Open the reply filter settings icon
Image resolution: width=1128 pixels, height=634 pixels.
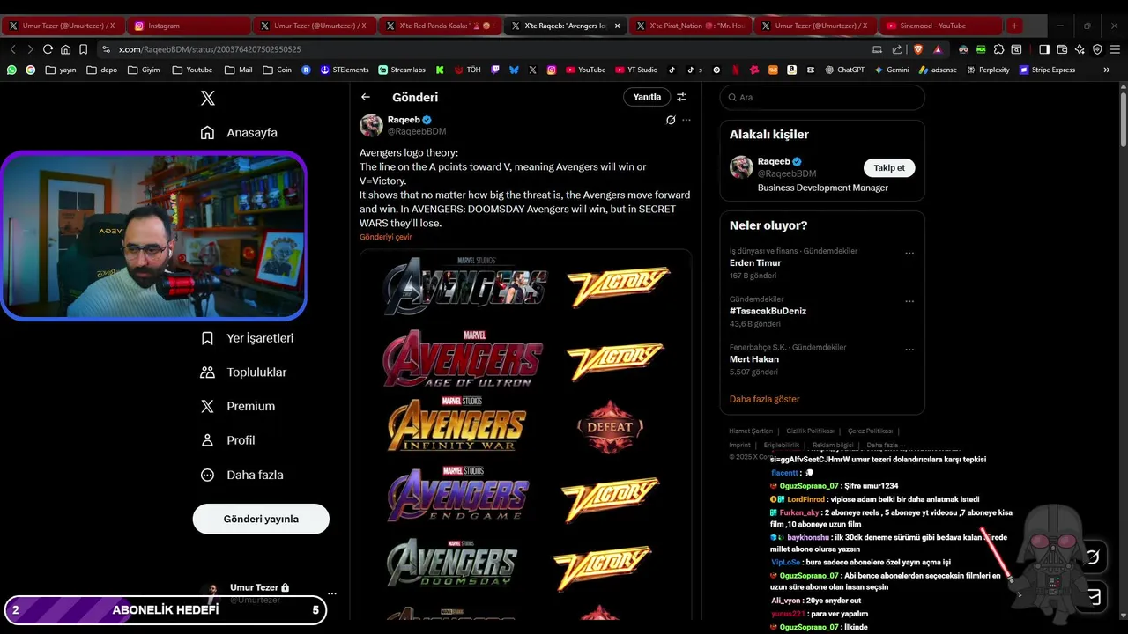(681, 97)
